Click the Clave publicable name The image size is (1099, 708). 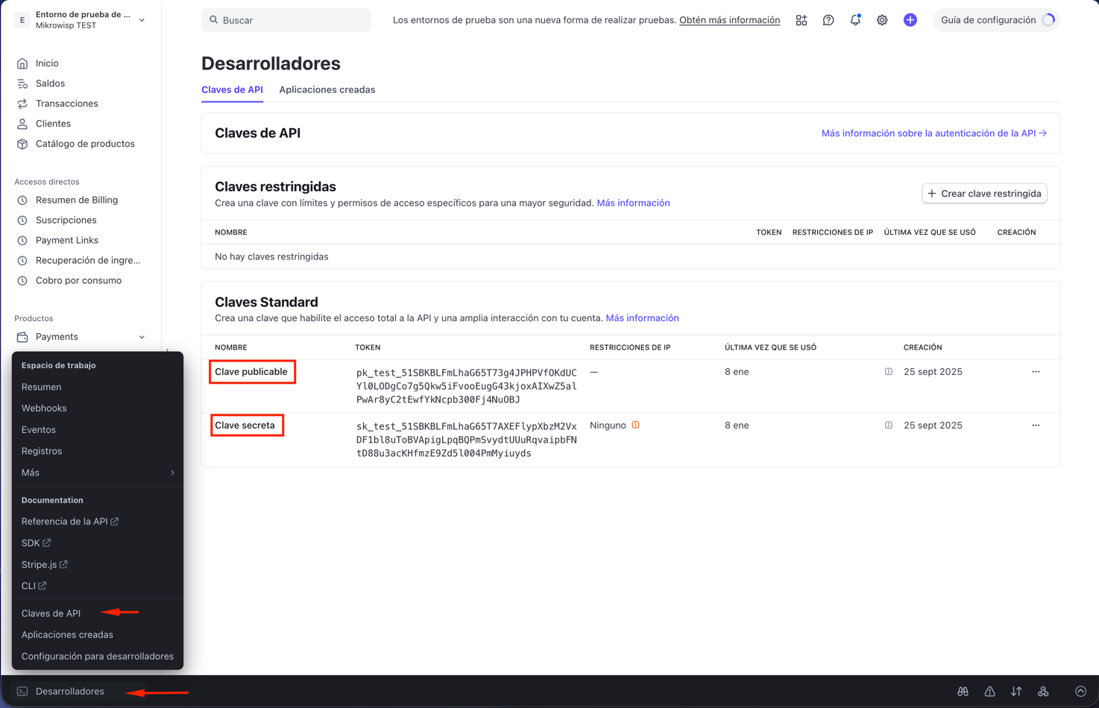[x=251, y=372]
